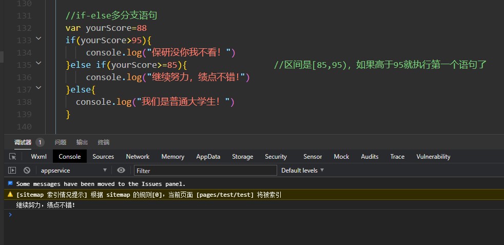Open the Sensor tab
Screen dimensions: 504x245
pyautogui.click(x=313, y=157)
